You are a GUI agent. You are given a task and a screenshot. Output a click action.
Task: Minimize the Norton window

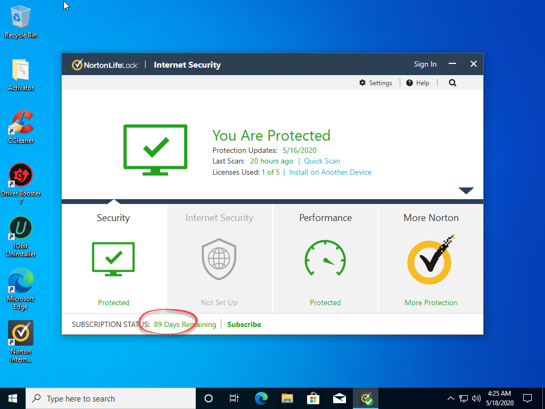(452, 64)
